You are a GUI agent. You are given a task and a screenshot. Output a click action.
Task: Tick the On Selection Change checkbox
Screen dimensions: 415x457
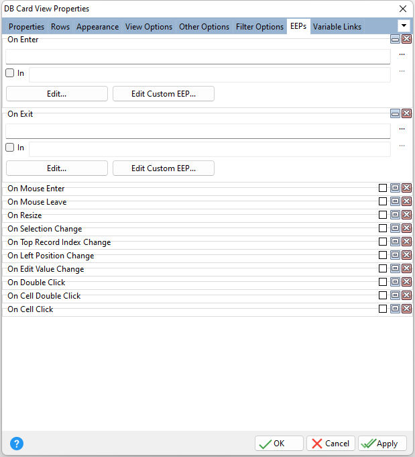click(x=383, y=228)
